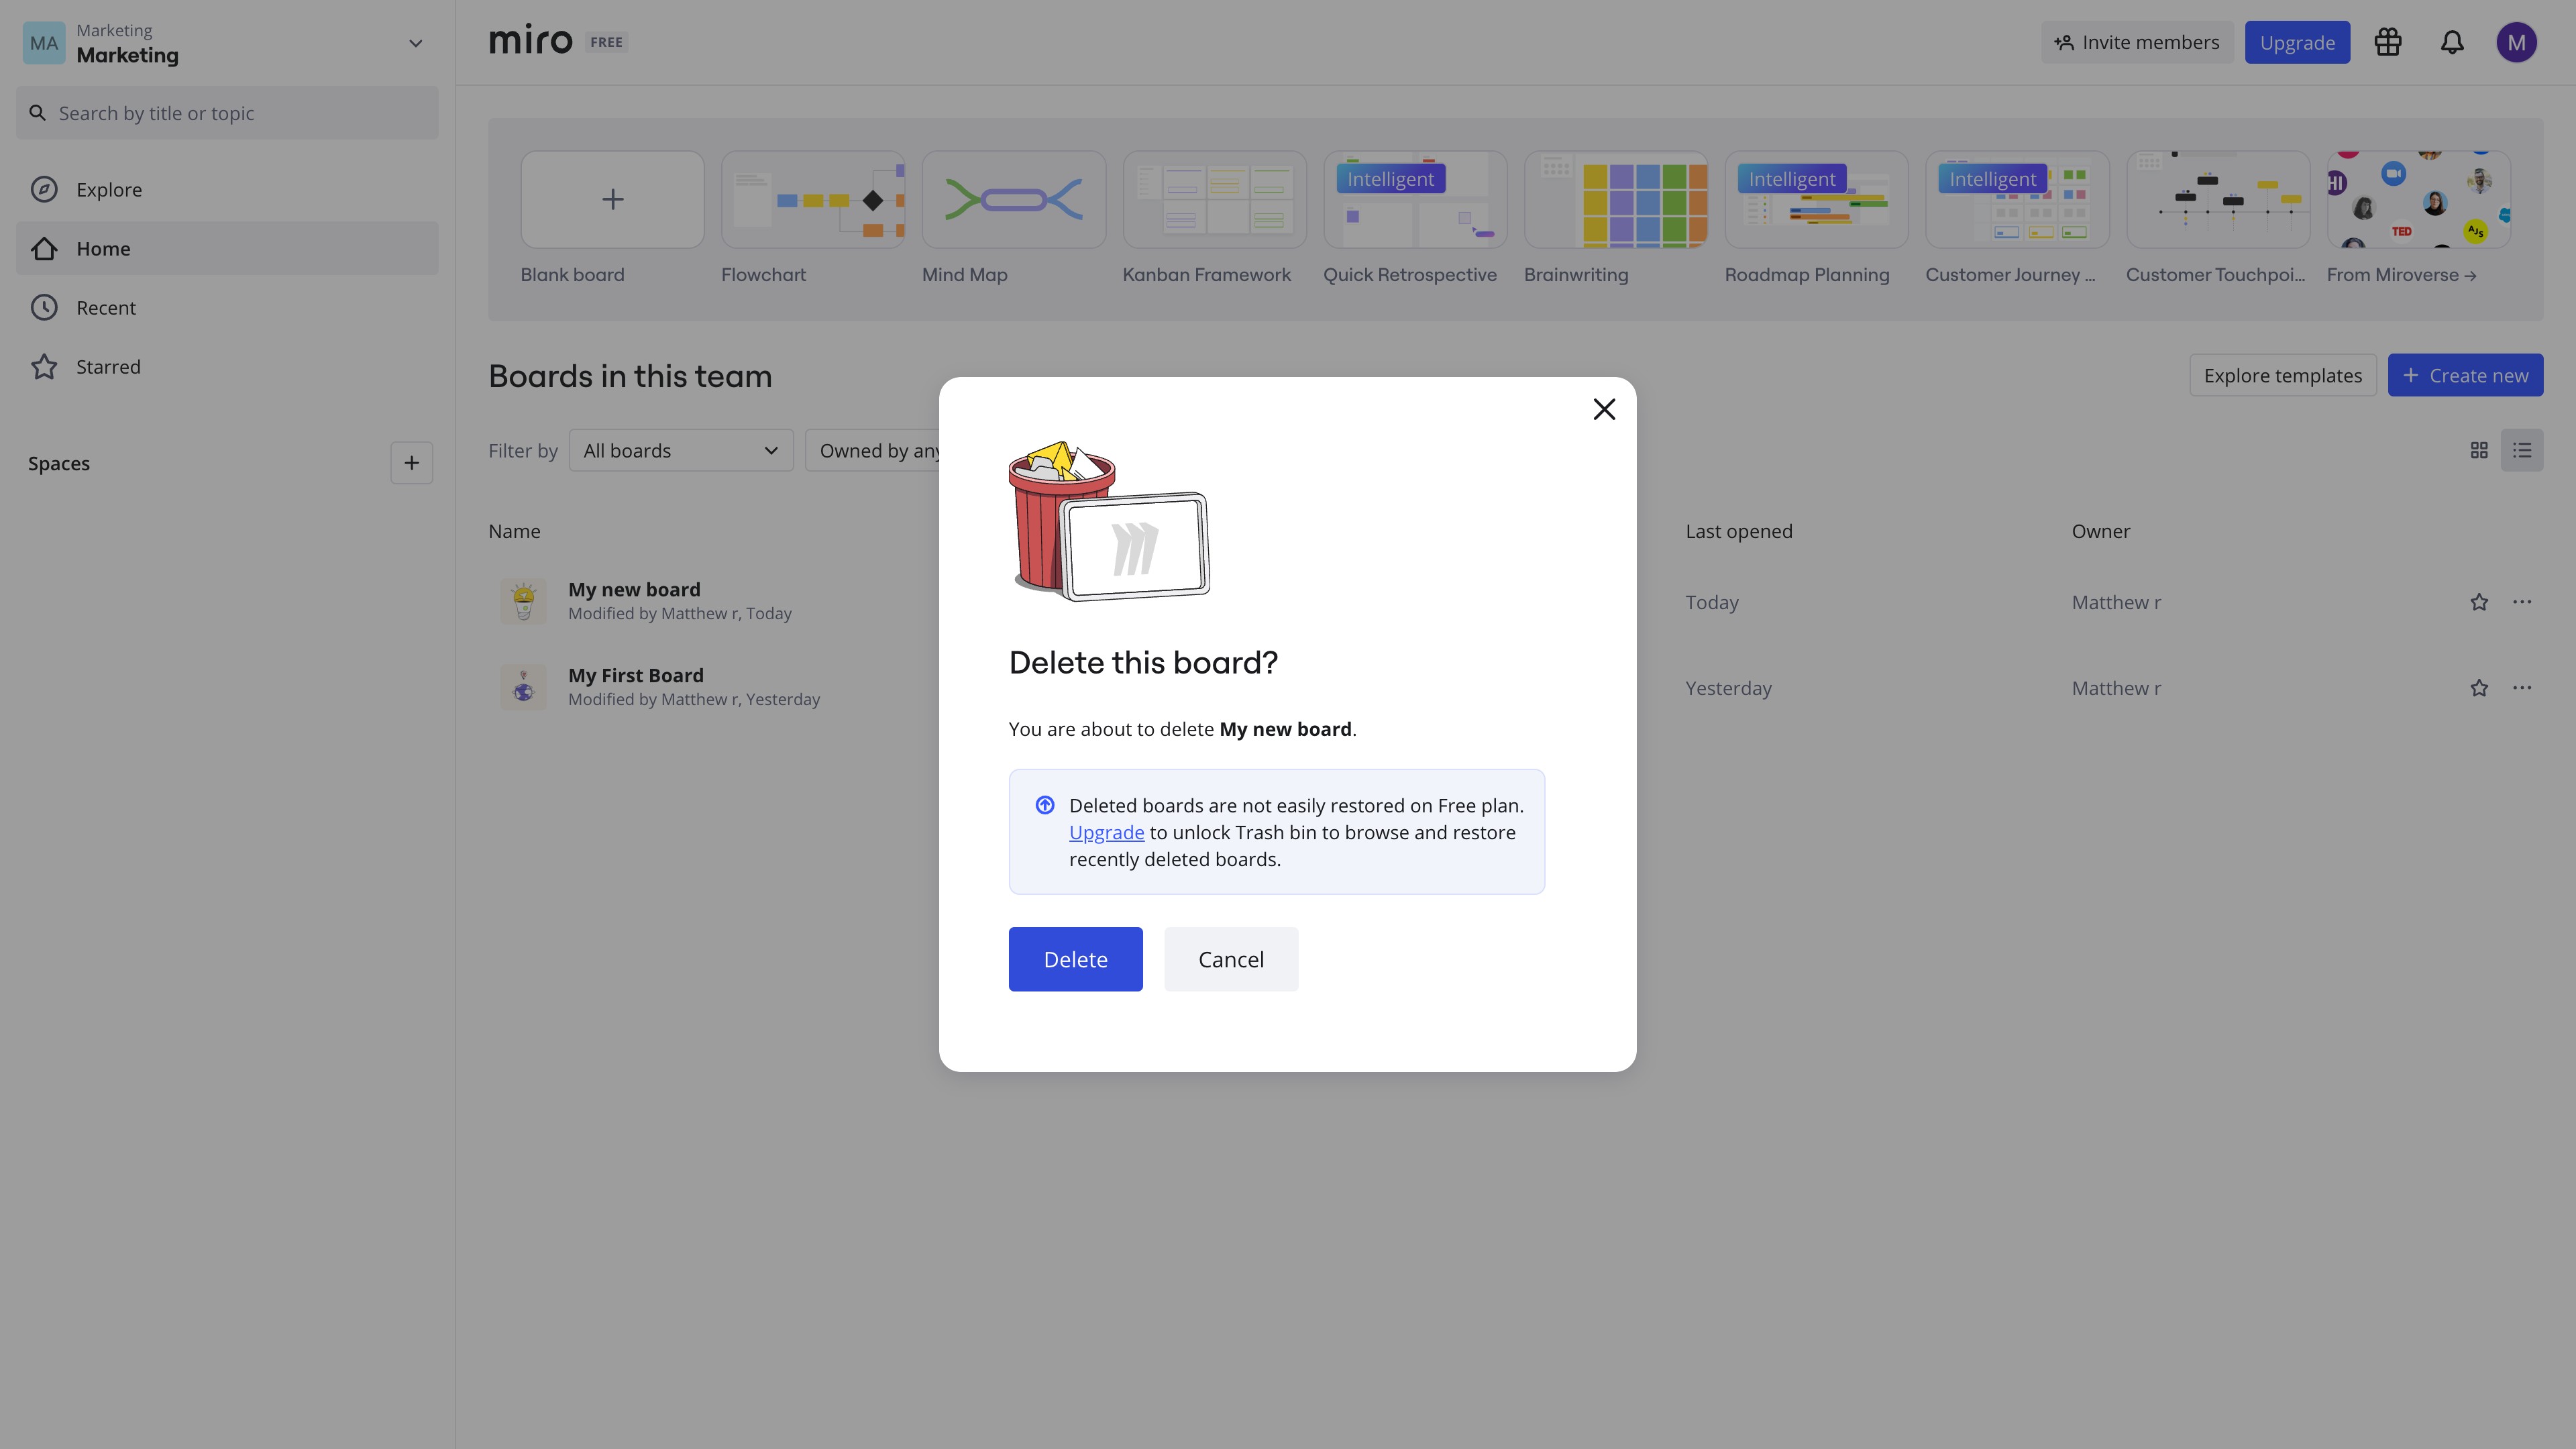The width and height of the screenshot is (2576, 1449).
Task: Open the Owned by anyone dropdown
Action: coord(873,451)
